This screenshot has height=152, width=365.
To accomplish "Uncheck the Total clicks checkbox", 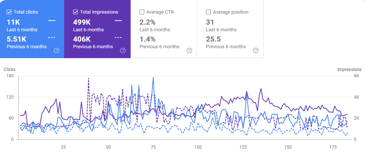I will (9, 12).
